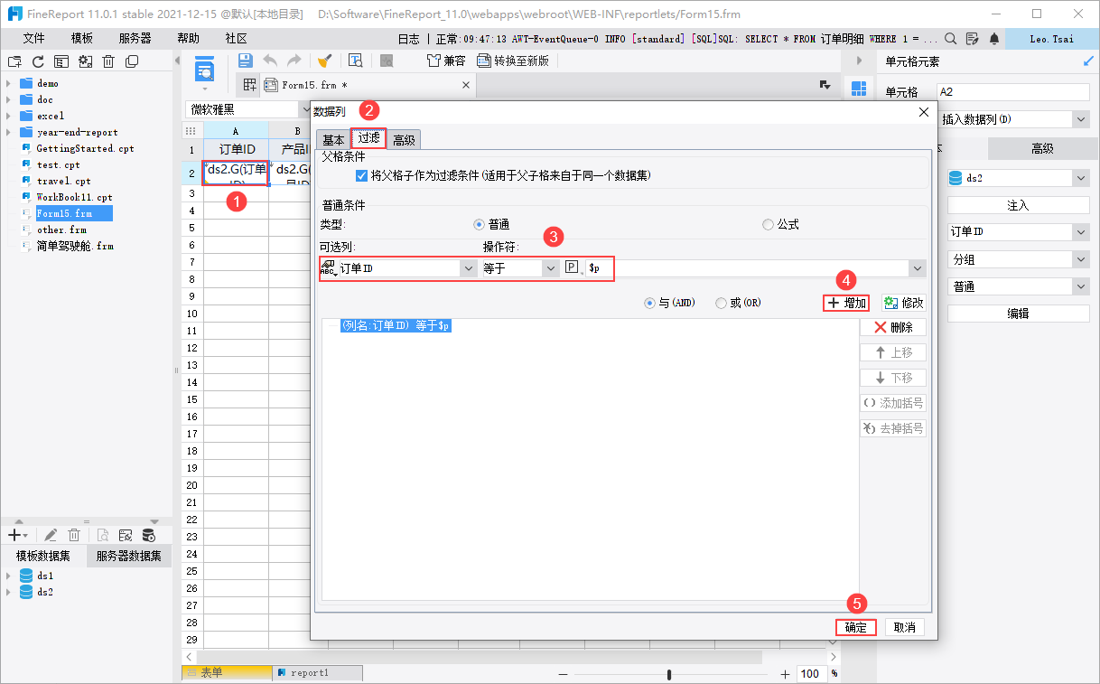The width and height of the screenshot is (1100, 684).
Task: Click the dataset edit pencil icon
Action: click(51, 535)
